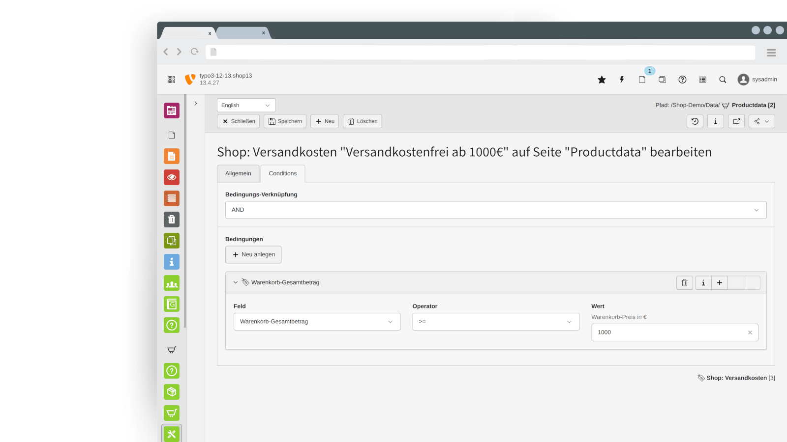The image size is (787, 442).
Task: Open the Recycler trash module
Action: pyautogui.click(x=171, y=220)
